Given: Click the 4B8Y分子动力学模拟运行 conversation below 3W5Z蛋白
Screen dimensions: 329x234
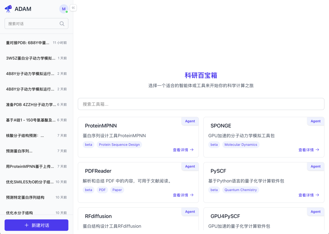Looking at the screenshot, I should click(x=36, y=74).
